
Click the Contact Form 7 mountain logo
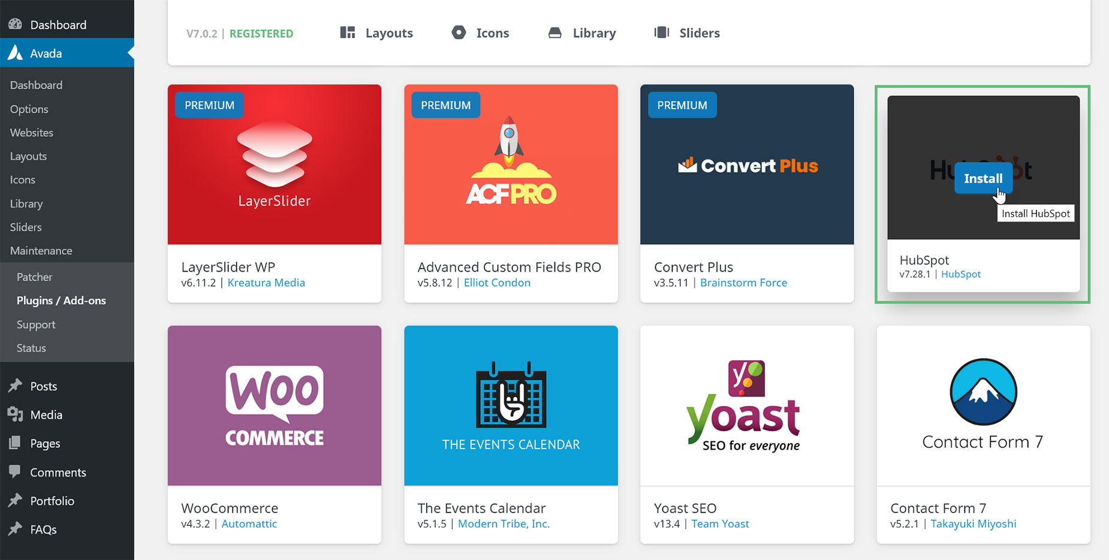pyautogui.click(x=983, y=392)
